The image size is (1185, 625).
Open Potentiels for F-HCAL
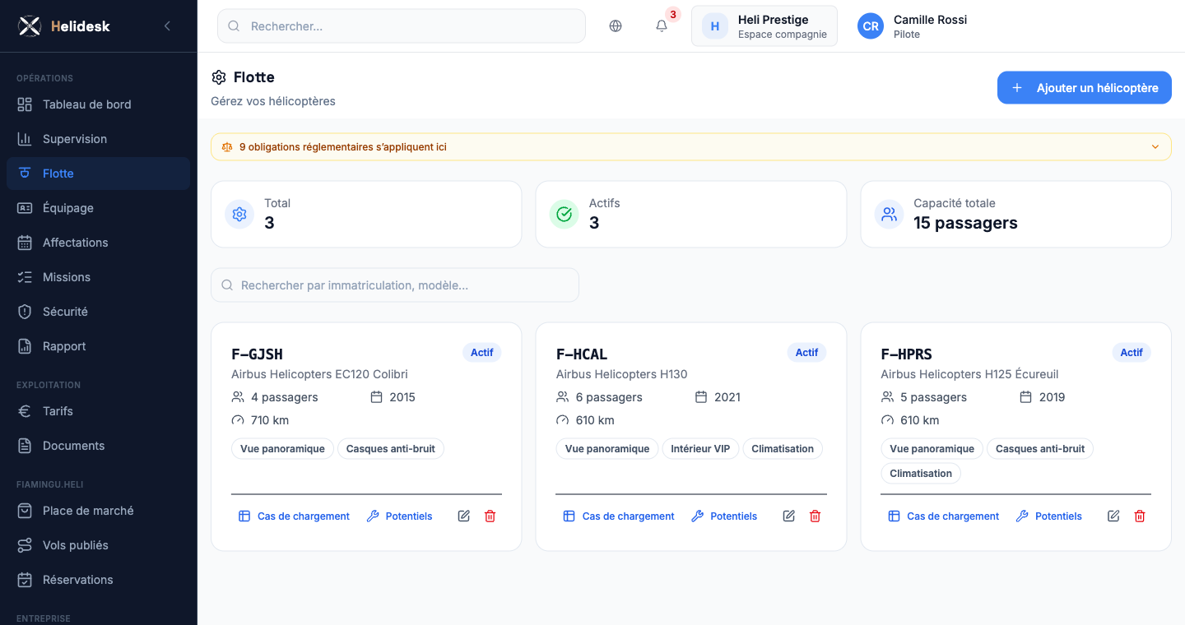pyautogui.click(x=725, y=516)
